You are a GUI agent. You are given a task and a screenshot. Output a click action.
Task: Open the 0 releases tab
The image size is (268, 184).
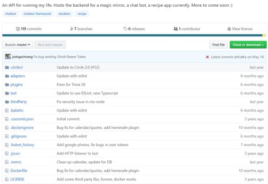tap(134, 29)
